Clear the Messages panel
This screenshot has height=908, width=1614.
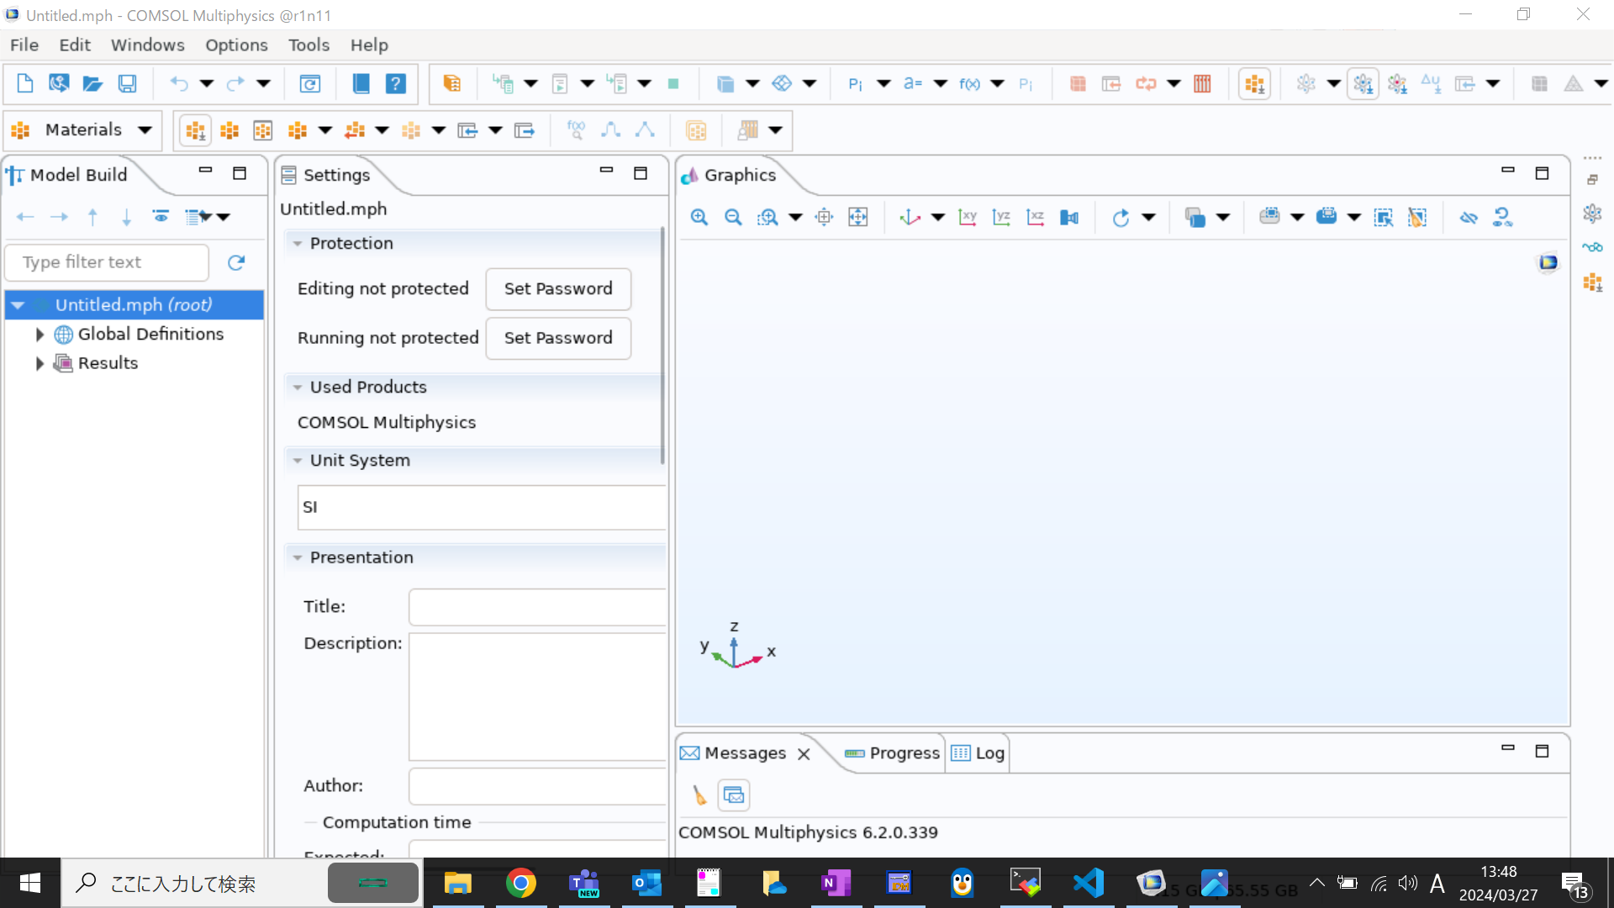coord(700,794)
